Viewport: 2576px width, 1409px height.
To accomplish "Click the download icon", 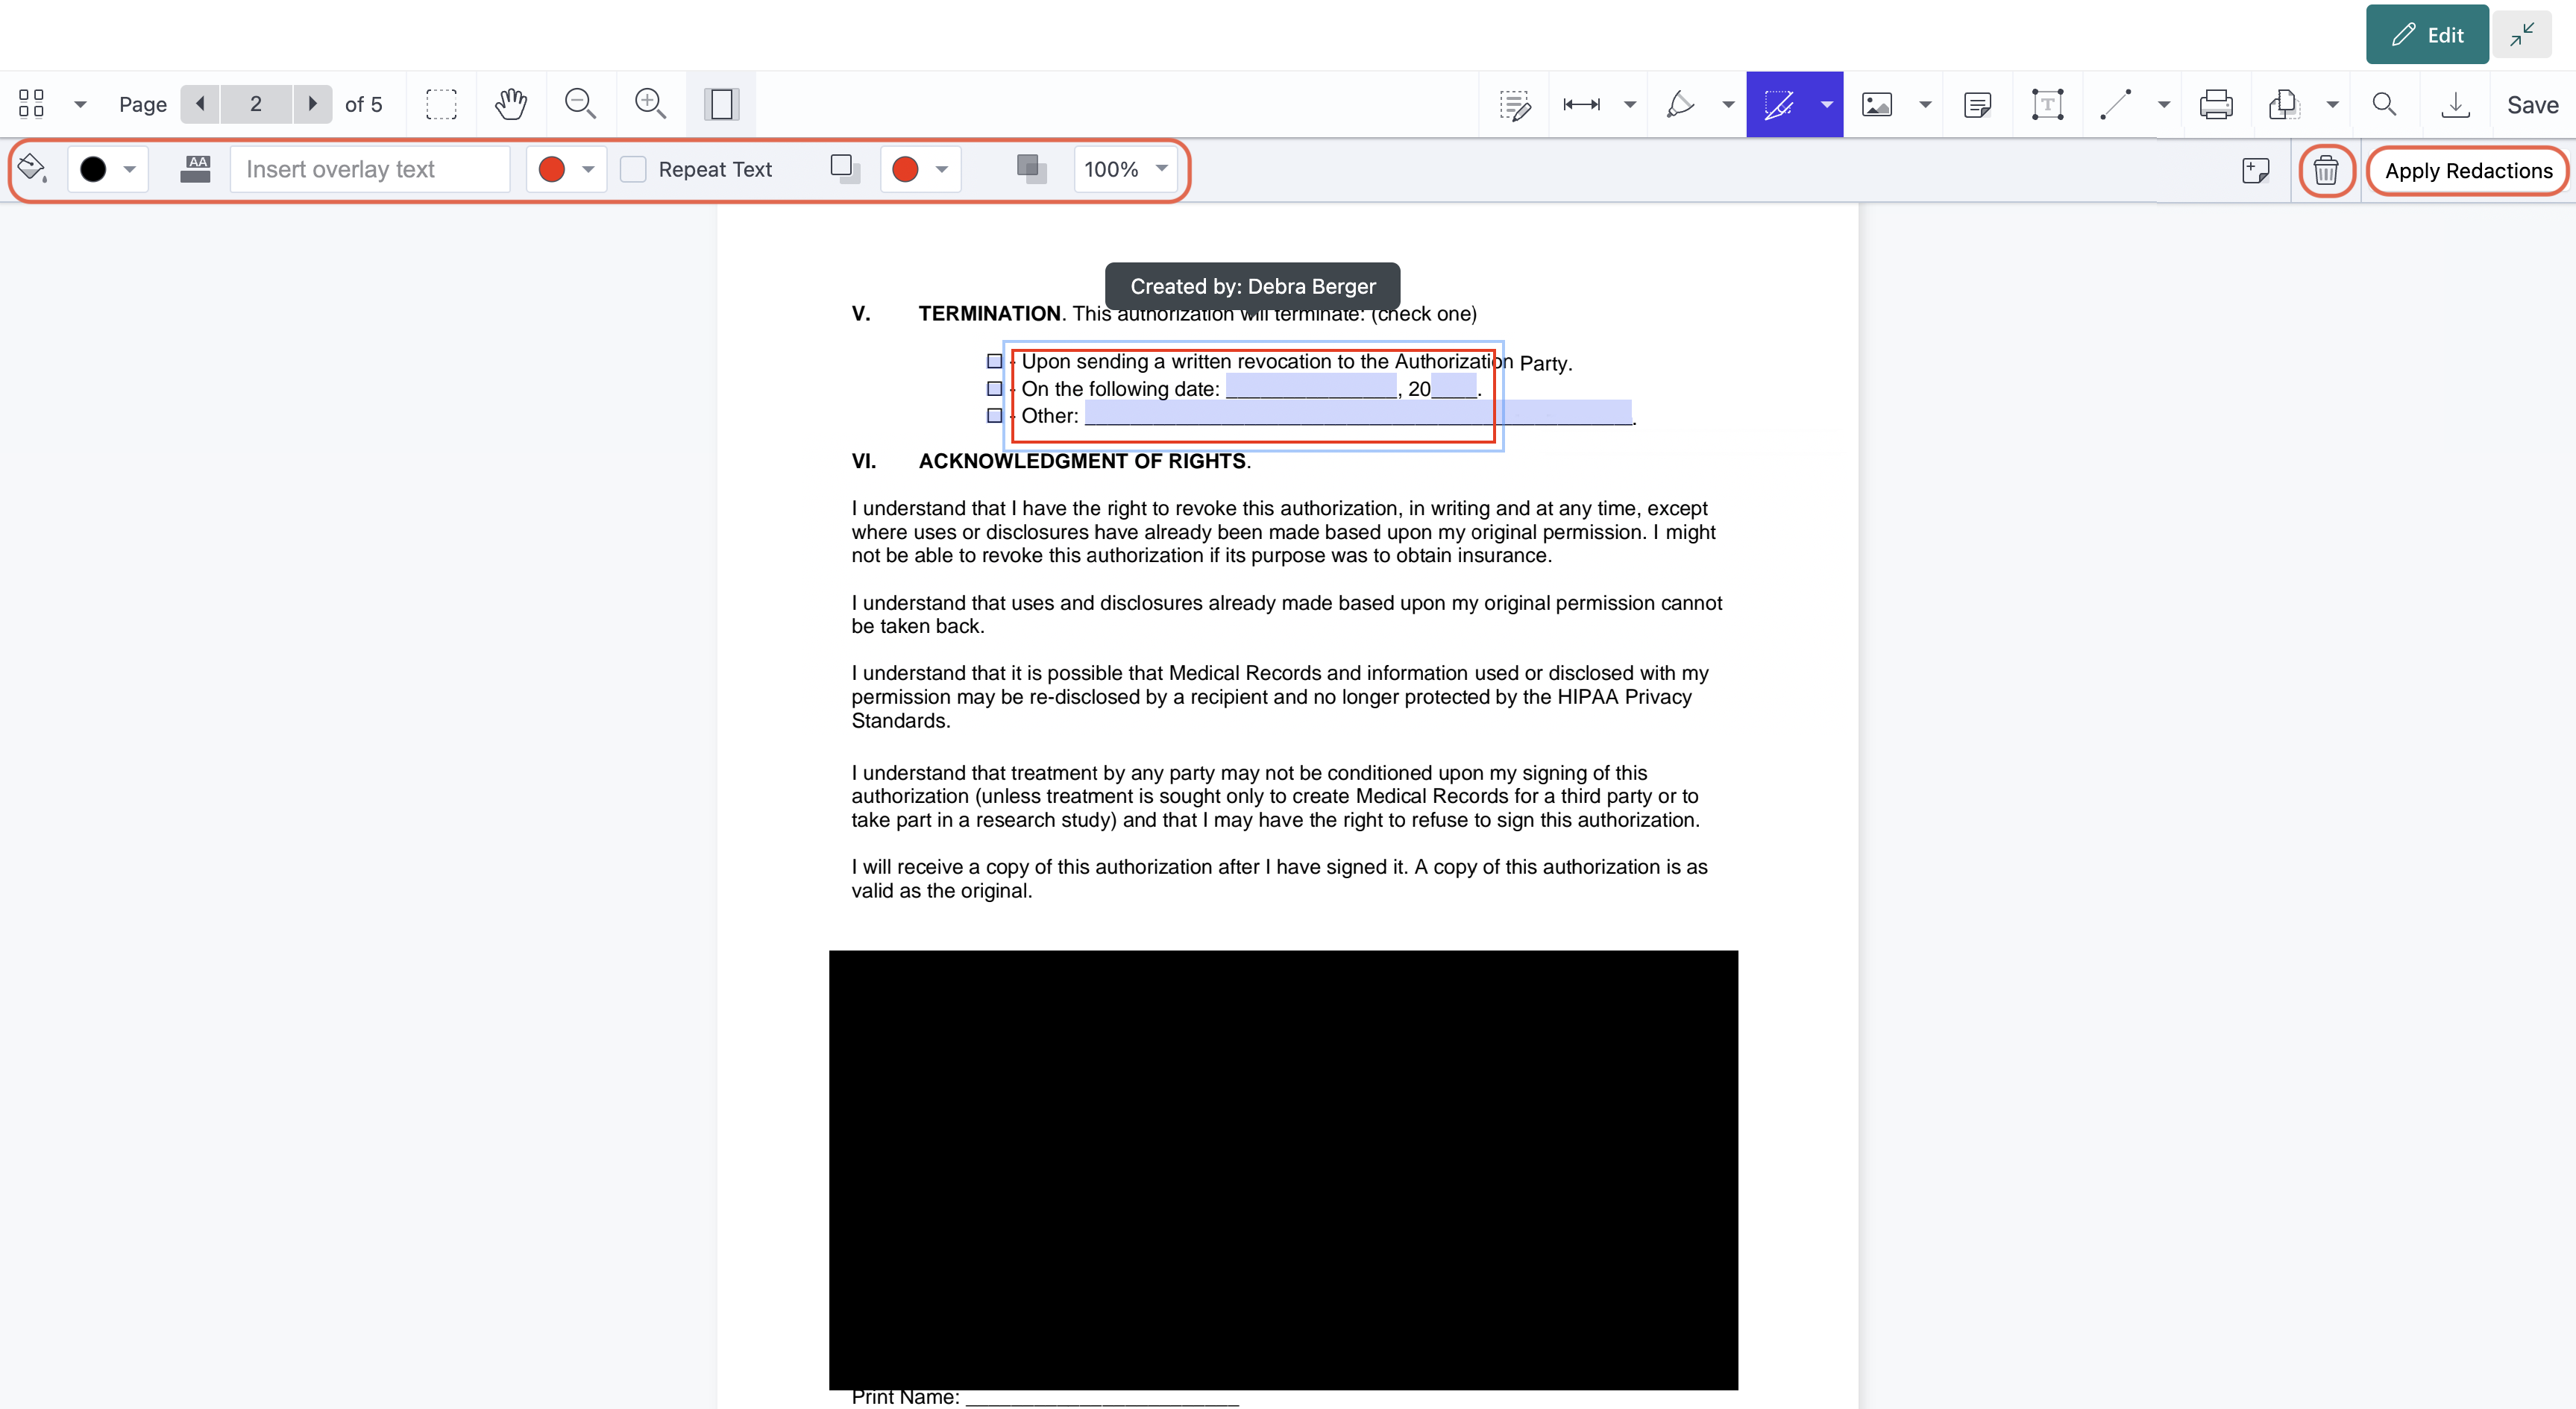I will (2455, 104).
